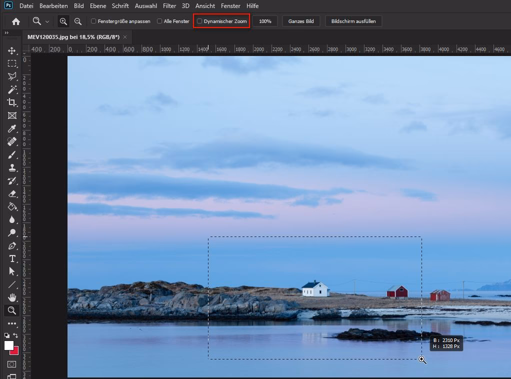Select the Magic Wand tool
This screenshot has height=379, width=511.
point(12,89)
